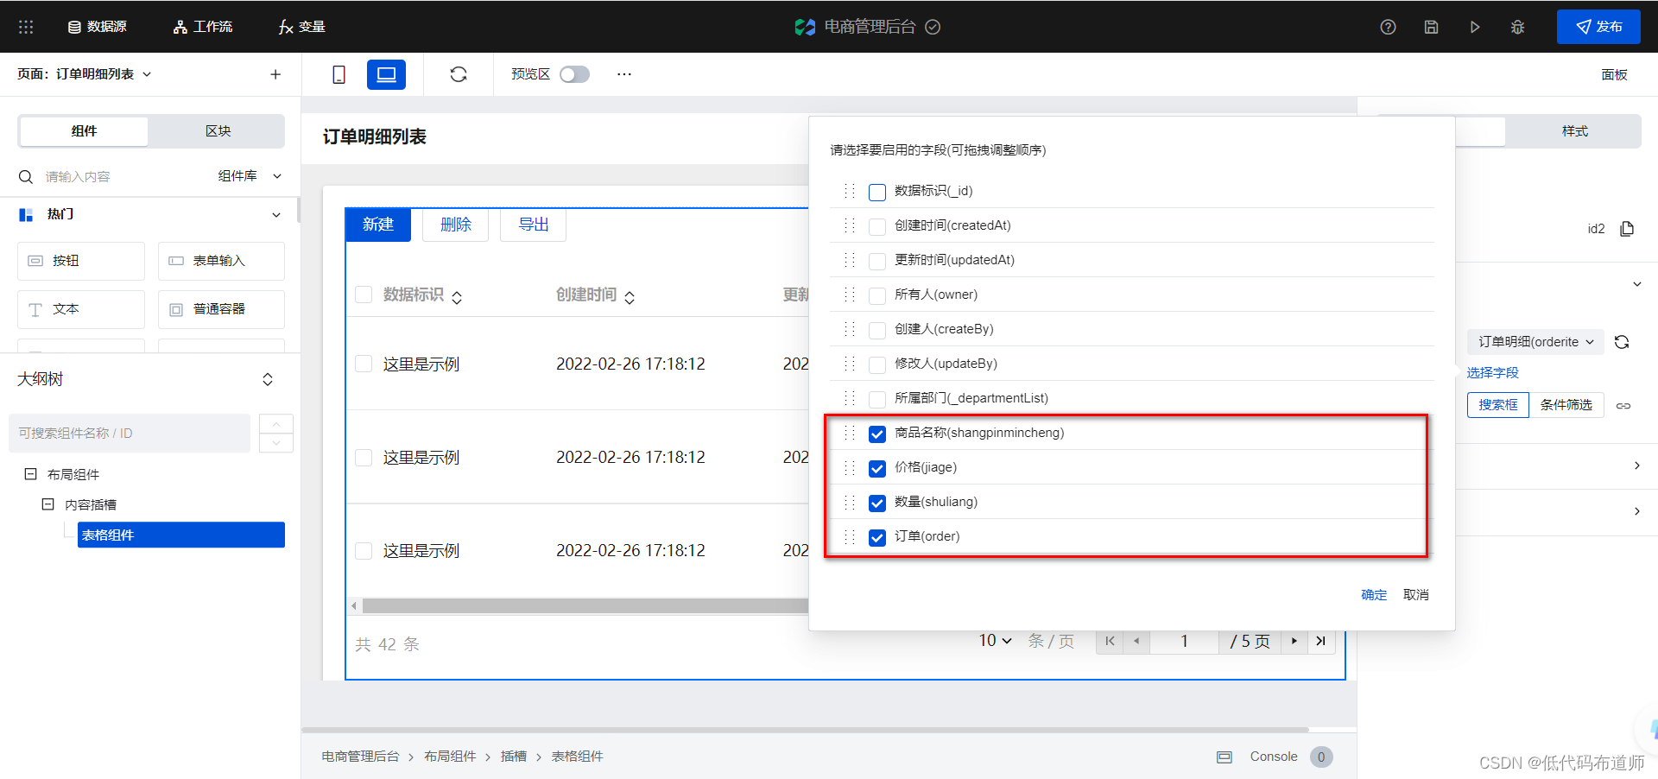Publish the app with 发布 button
This screenshot has width=1658, height=779.
(1598, 27)
